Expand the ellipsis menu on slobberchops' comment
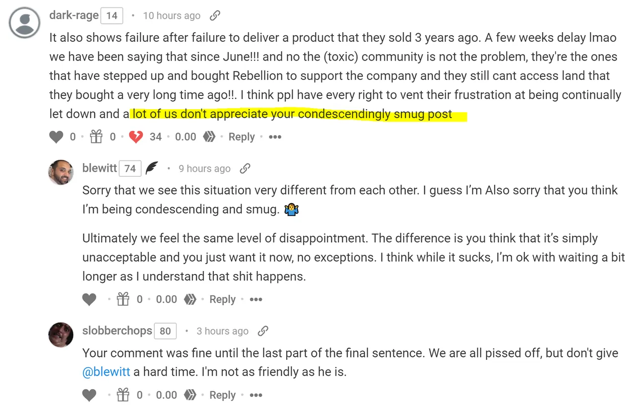This screenshot has height=410, width=635. coord(256,395)
